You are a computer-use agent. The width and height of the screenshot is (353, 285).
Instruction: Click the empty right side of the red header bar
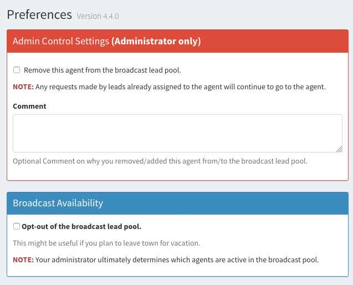click(288, 41)
